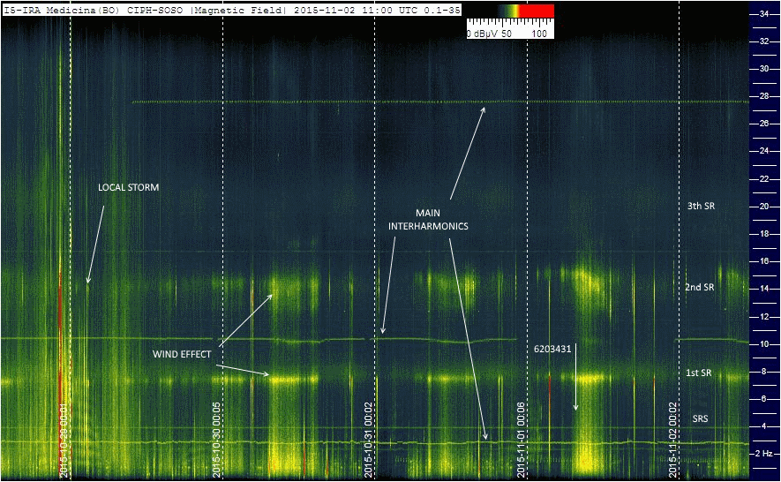Click the 34 tick on frequency axis
This screenshot has width=781, height=482.
764,14
